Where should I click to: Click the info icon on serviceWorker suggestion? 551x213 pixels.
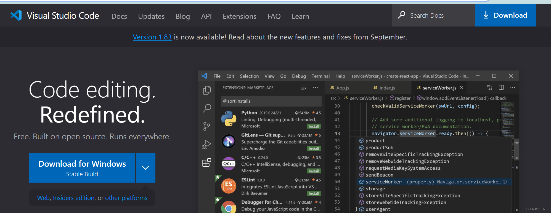505,182
